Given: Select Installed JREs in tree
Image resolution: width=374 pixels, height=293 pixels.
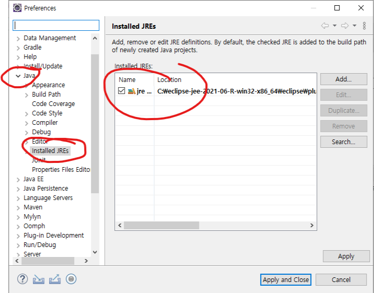Looking at the screenshot, I should click(x=50, y=151).
